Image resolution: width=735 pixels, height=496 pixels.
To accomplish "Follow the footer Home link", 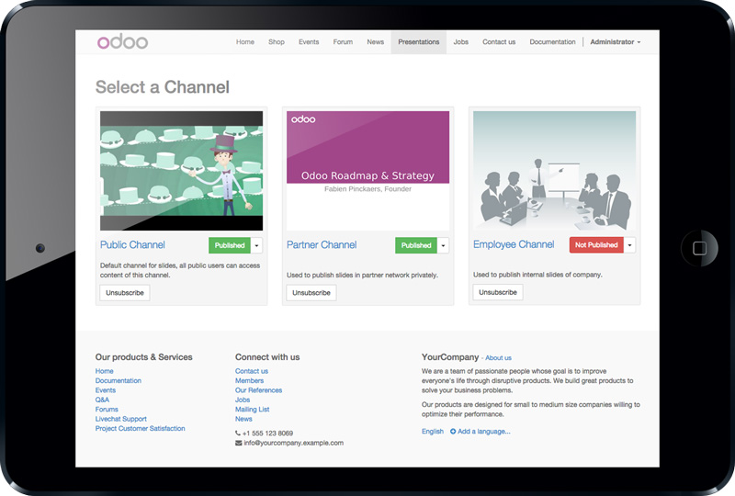I will point(105,371).
